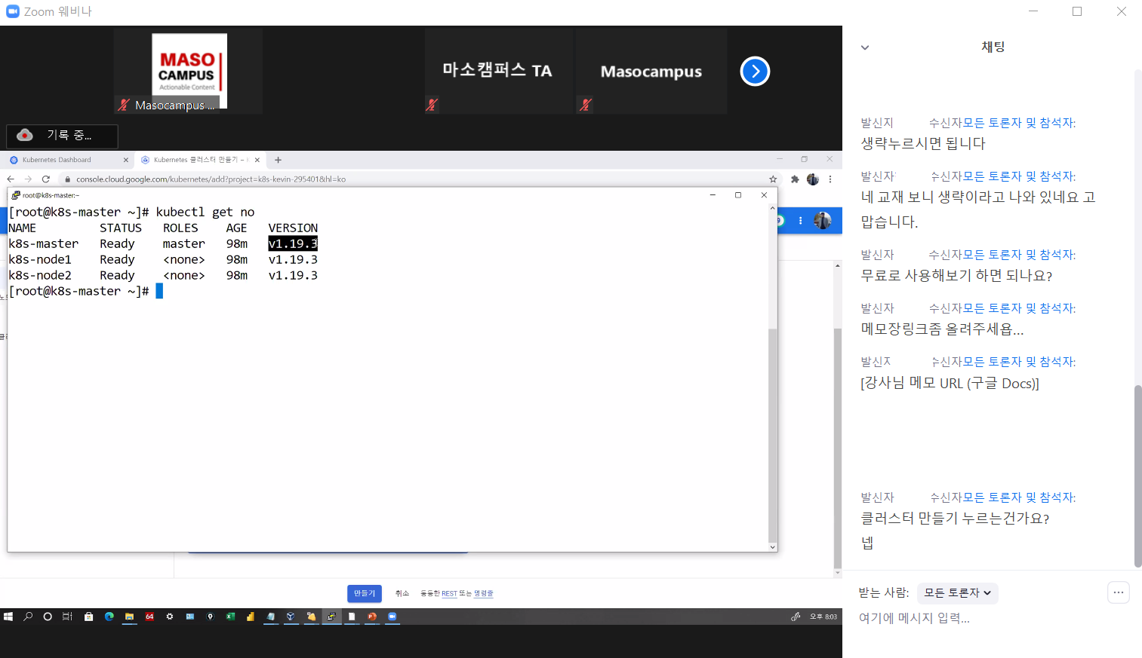Open the browser extensions puzzle icon
Viewport: 1142px width, 658px height.
[x=794, y=179]
